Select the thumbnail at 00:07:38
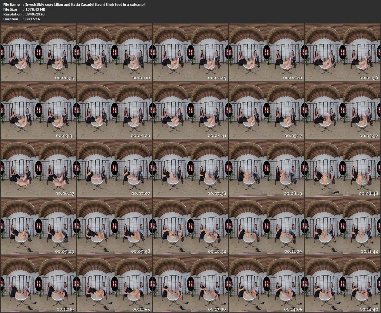 pos(190,168)
